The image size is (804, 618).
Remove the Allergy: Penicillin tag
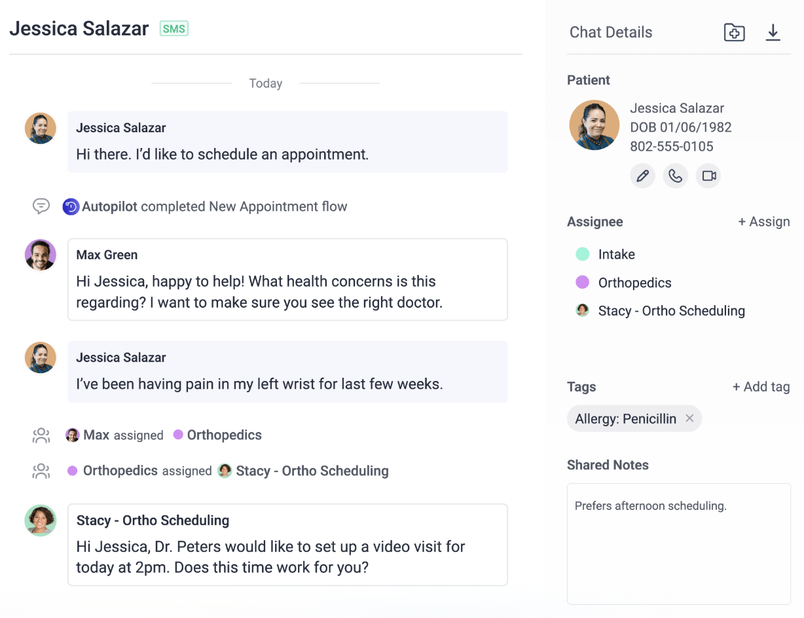(689, 418)
